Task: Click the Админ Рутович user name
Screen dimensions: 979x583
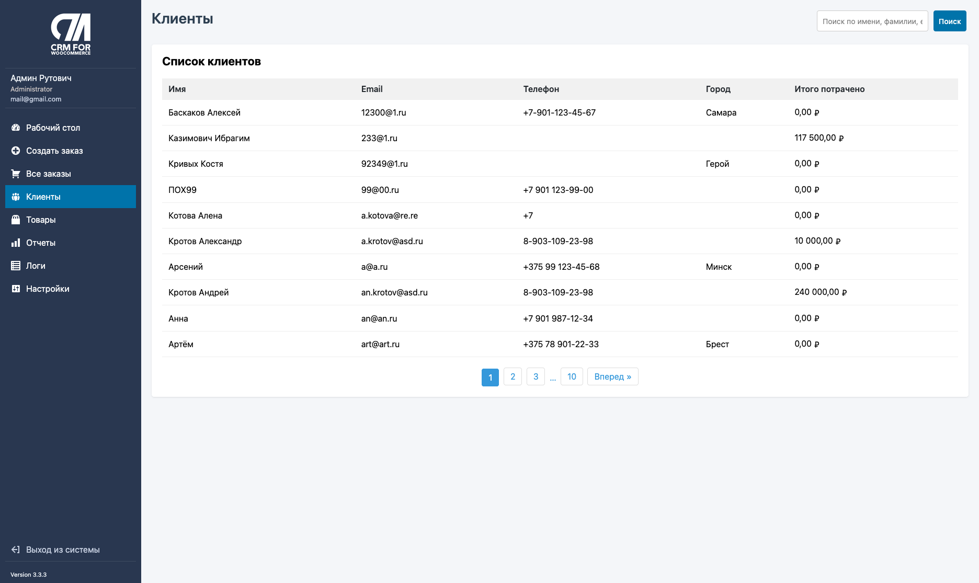Action: point(41,78)
